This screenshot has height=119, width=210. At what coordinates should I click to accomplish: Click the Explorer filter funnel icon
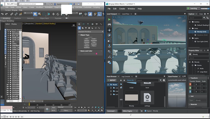point(204,18)
